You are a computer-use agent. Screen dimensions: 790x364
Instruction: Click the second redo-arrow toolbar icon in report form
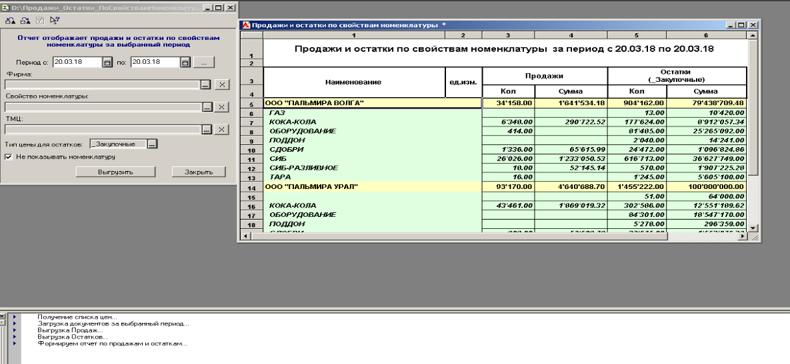click(x=25, y=21)
